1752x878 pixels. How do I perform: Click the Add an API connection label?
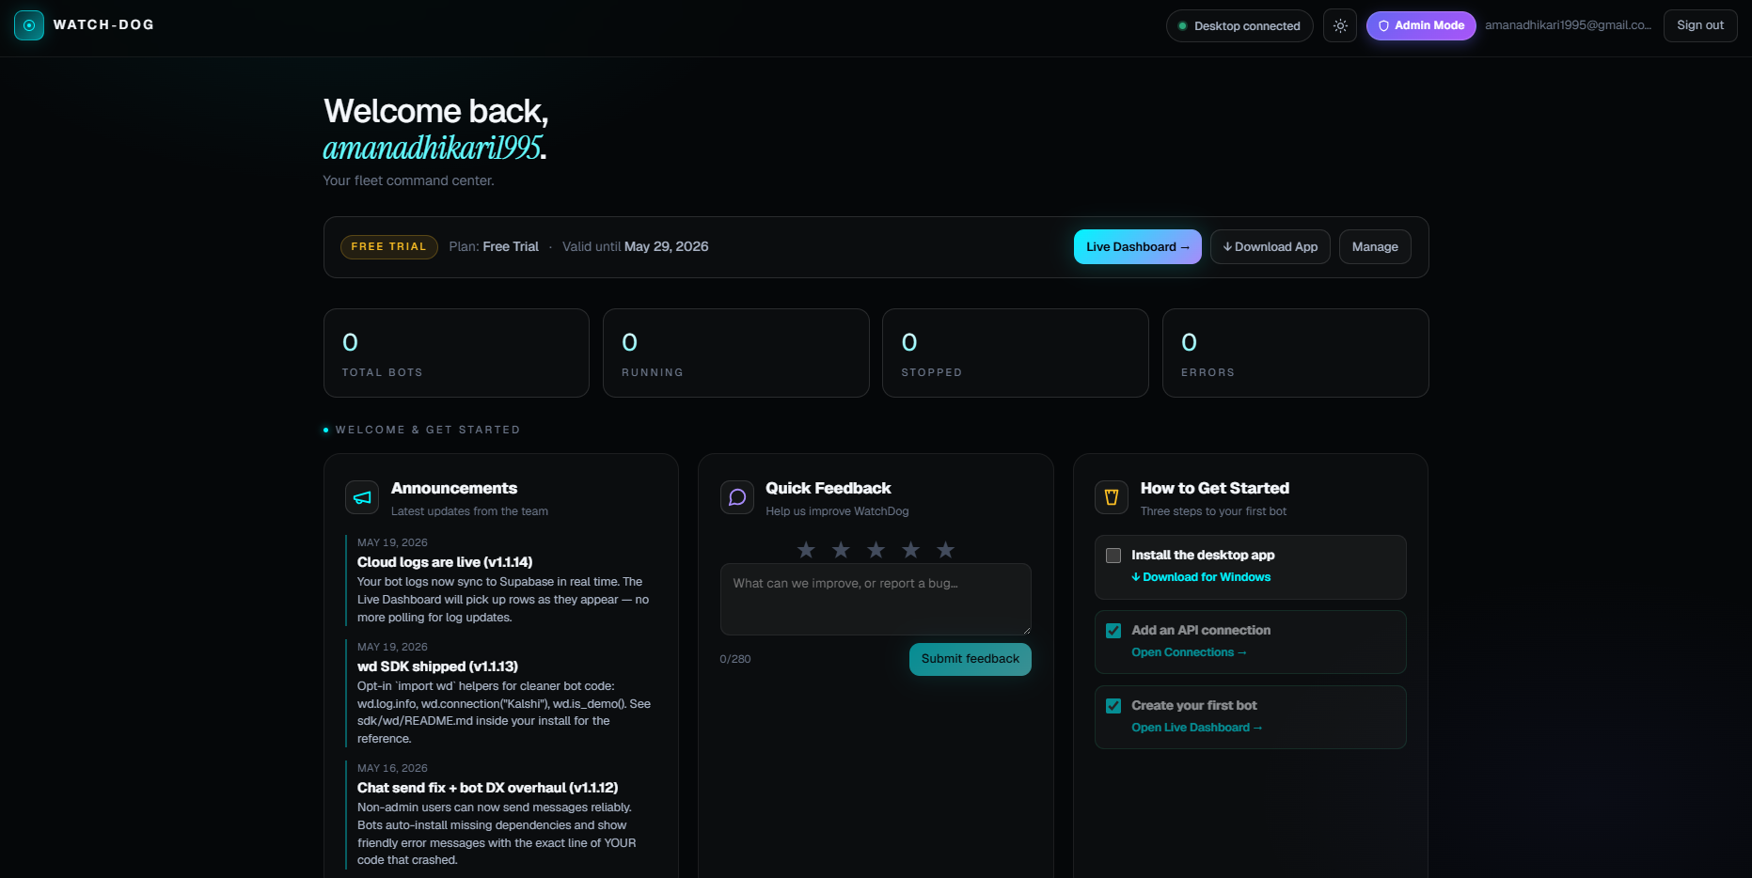point(1201,631)
